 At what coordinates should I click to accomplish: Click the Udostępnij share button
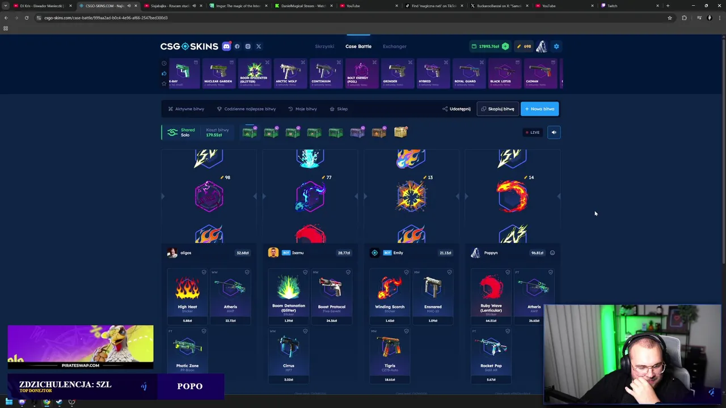[x=457, y=109]
